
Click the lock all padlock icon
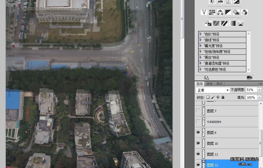(223, 97)
